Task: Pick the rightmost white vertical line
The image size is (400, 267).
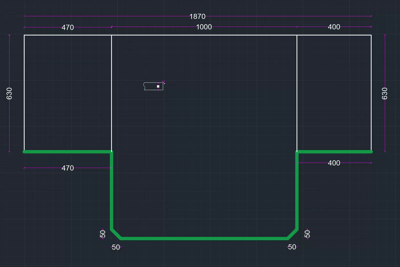Action: click(371, 93)
